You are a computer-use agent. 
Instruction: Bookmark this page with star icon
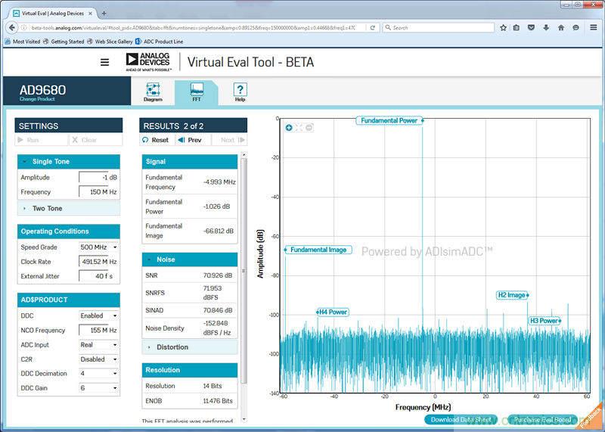point(504,27)
